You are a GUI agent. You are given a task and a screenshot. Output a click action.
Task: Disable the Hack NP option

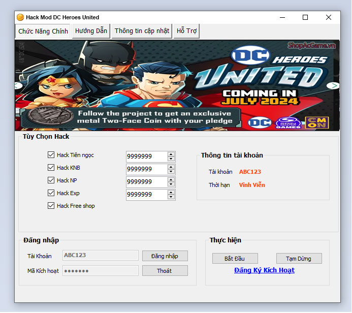51,180
